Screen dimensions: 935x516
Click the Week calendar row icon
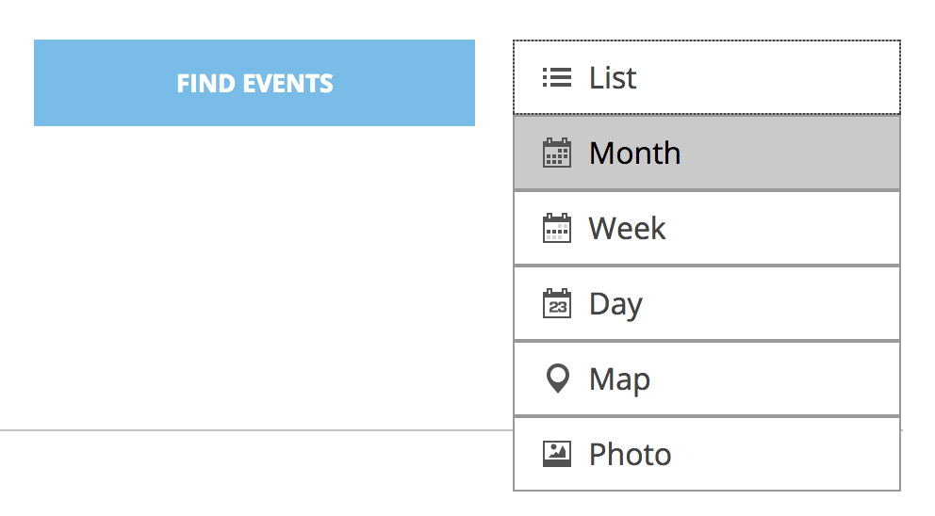coord(557,229)
